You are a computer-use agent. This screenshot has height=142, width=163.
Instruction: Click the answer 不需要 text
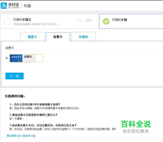click(x=19, y=119)
